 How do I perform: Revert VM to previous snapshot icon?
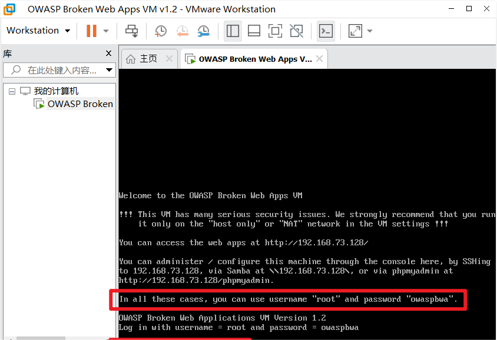183,31
